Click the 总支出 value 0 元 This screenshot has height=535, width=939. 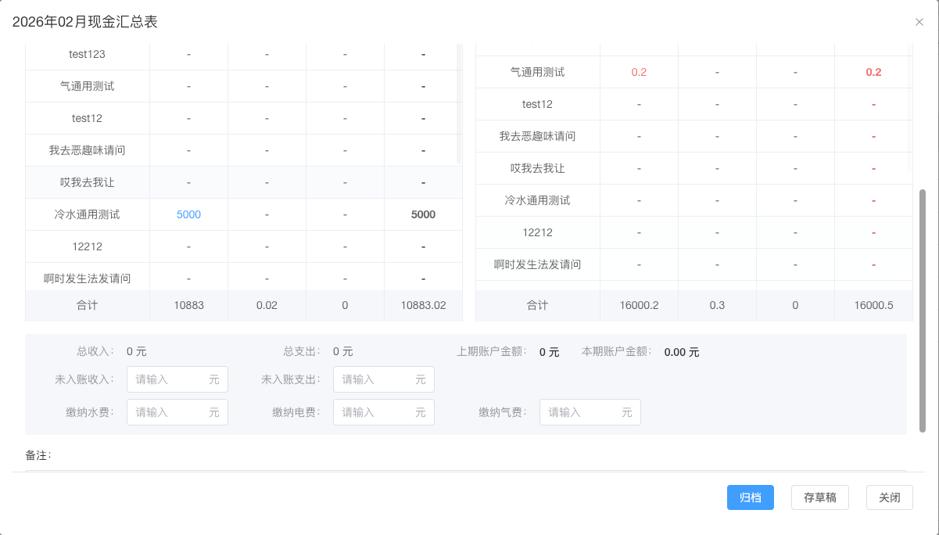(x=342, y=352)
